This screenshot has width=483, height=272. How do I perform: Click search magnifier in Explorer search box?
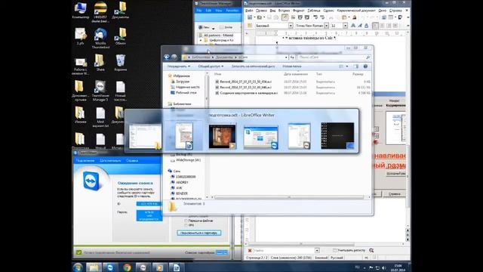pos(368,57)
